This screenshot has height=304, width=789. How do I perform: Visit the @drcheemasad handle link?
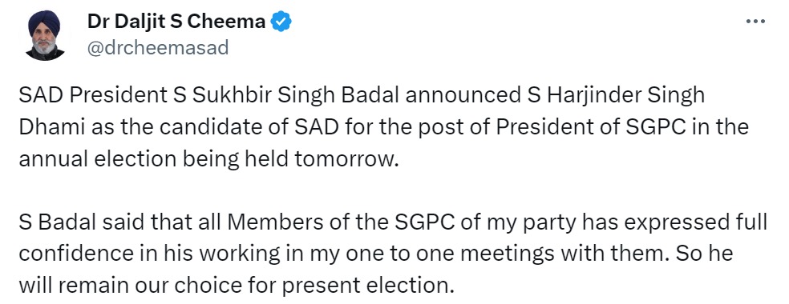[158, 48]
